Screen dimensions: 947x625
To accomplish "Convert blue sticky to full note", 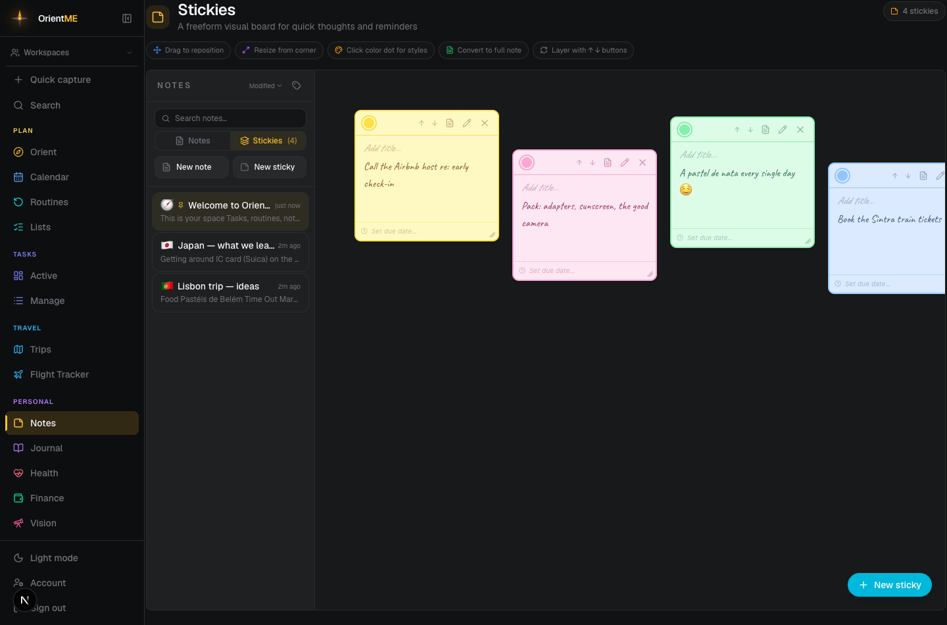I will pos(923,176).
